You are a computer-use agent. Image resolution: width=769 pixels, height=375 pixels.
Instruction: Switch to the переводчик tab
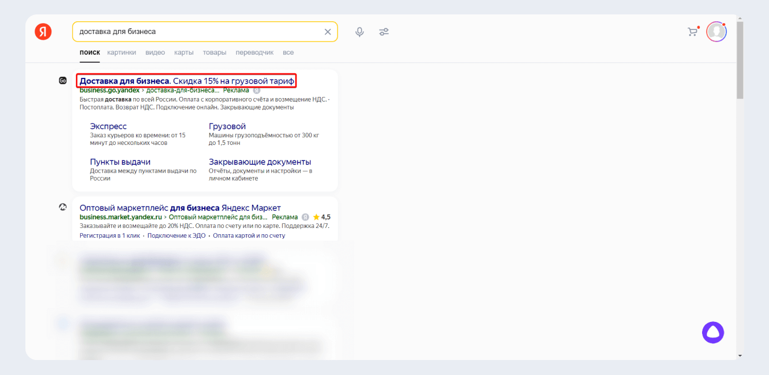click(254, 52)
